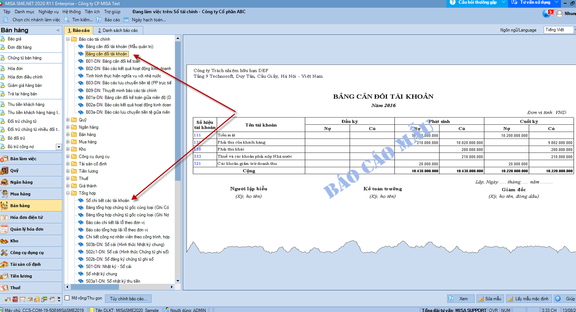
Task: Open the Quản lý hóa đơn module
Action: (x=31, y=229)
